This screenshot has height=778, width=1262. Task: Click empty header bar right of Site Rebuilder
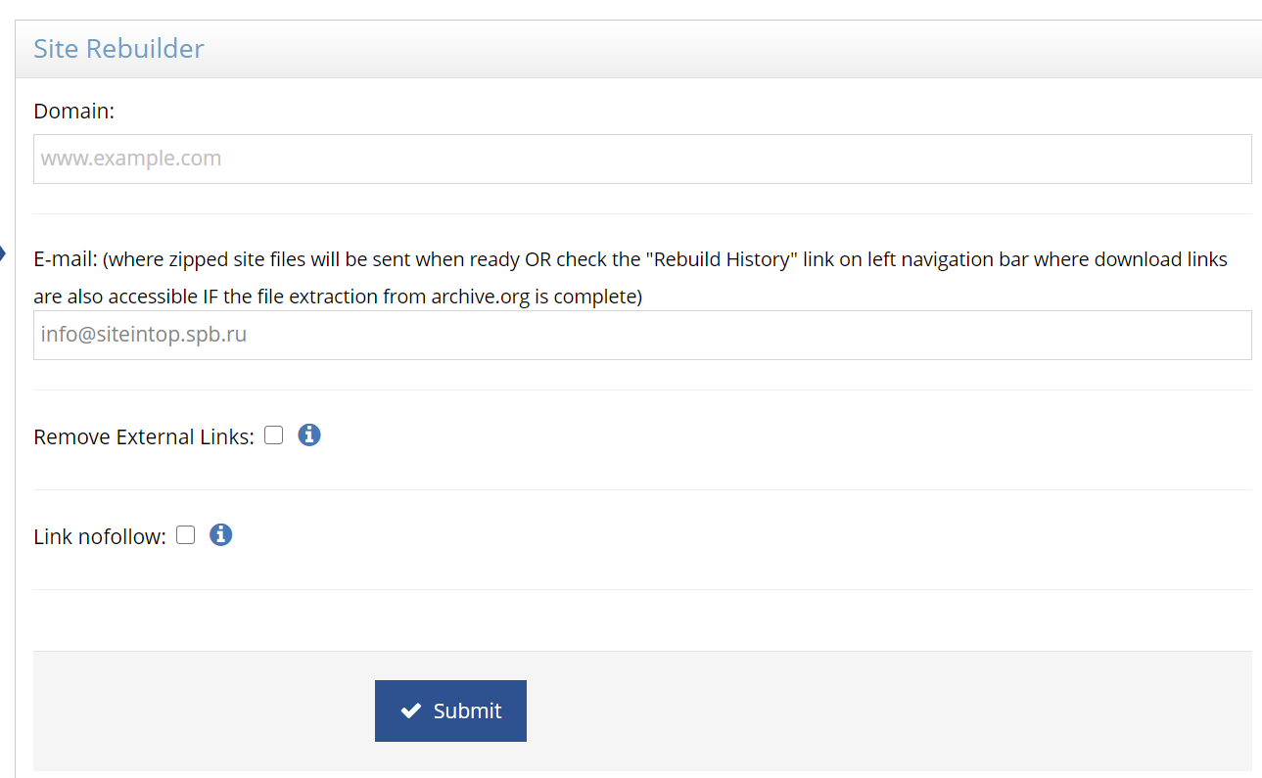coord(734,48)
